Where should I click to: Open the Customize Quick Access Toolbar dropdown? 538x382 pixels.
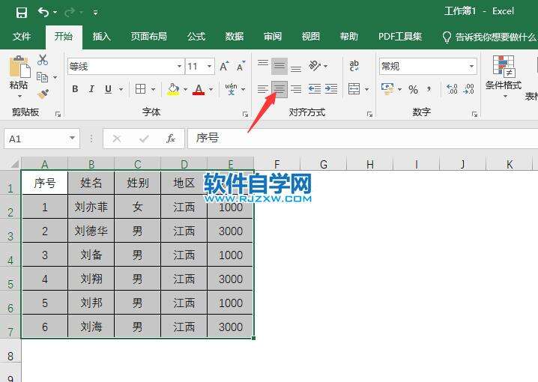pyautogui.click(x=95, y=13)
